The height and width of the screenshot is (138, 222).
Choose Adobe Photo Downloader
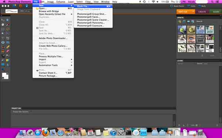[x=53, y=38]
